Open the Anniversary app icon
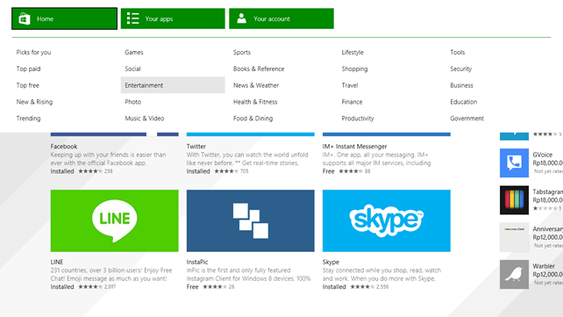563x317 pixels. point(514,237)
